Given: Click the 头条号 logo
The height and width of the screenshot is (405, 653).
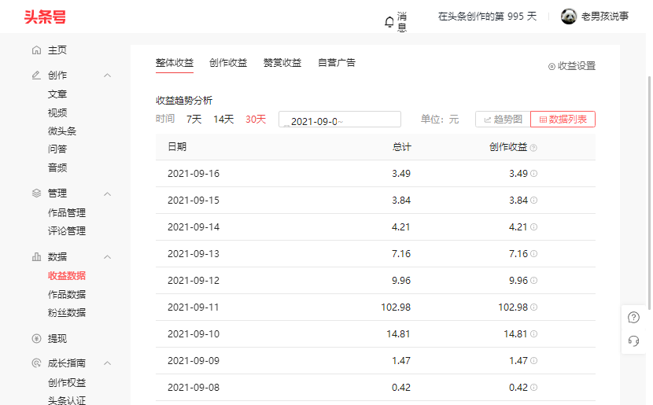Looking at the screenshot, I should [x=45, y=17].
